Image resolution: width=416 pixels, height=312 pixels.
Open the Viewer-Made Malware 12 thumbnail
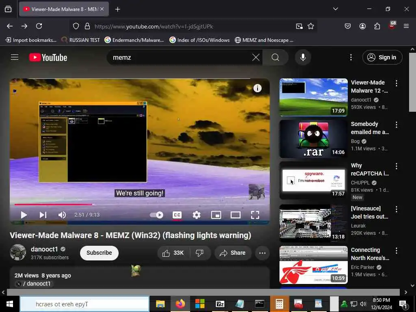click(x=314, y=97)
